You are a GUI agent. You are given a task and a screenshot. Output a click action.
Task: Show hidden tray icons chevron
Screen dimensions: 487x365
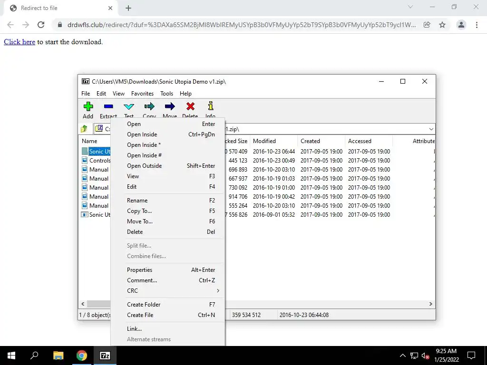402,355
